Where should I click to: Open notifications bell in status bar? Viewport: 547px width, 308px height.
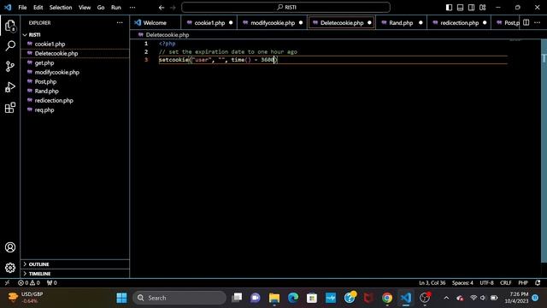[x=538, y=283]
